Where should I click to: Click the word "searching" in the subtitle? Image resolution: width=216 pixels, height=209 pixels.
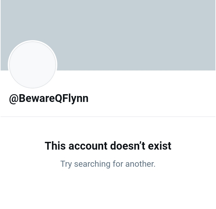click(92, 164)
